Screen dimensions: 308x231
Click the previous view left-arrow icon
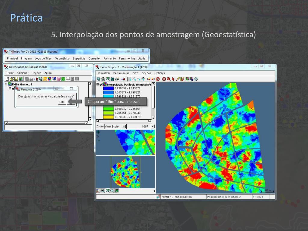point(149,79)
